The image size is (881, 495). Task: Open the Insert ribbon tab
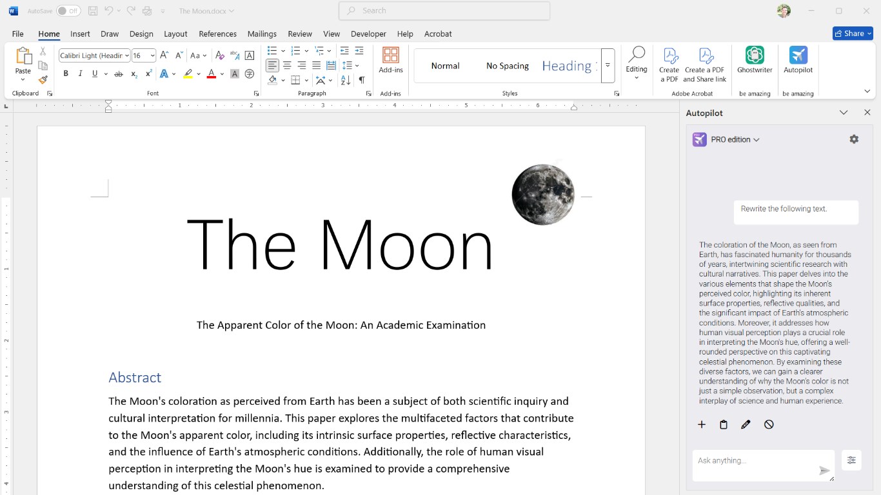click(80, 34)
